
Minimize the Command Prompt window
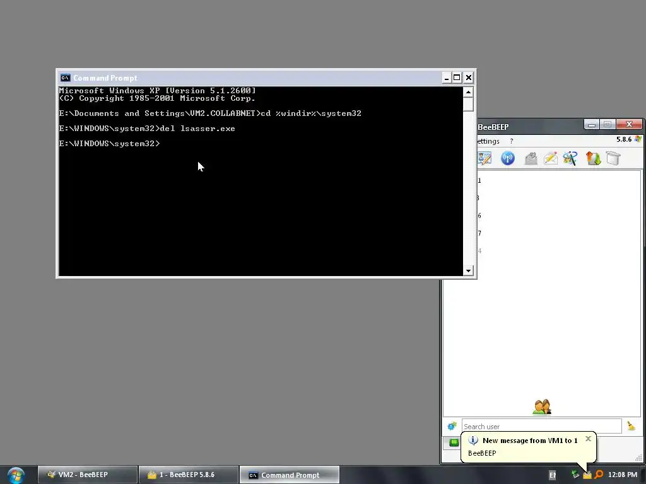(447, 78)
